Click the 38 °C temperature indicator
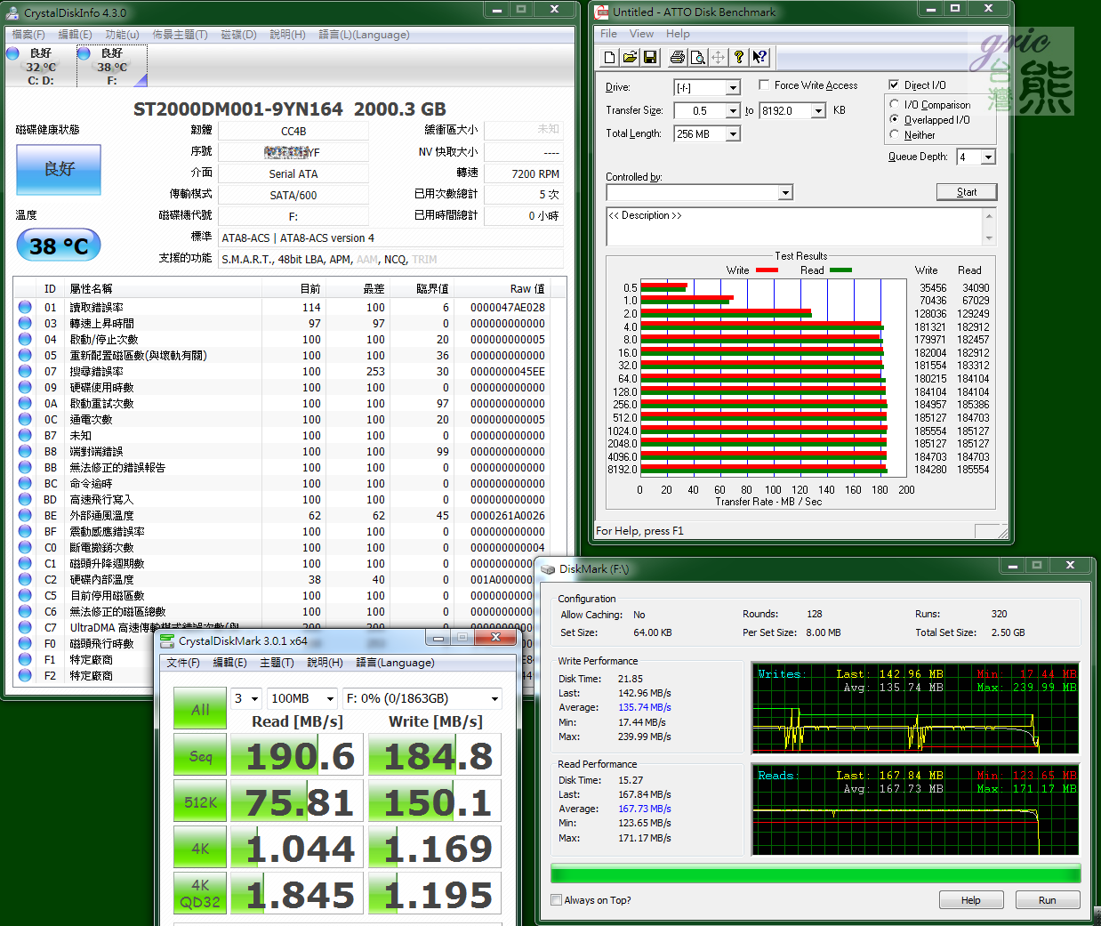Screen dimensions: 1101x926 tap(59, 246)
